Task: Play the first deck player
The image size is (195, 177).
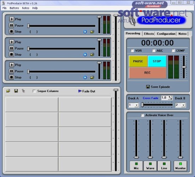Action: 12,19
